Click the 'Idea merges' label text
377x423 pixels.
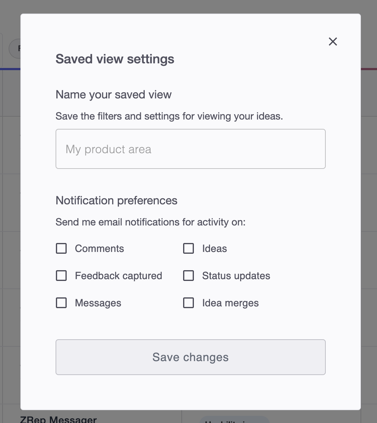coord(230,303)
